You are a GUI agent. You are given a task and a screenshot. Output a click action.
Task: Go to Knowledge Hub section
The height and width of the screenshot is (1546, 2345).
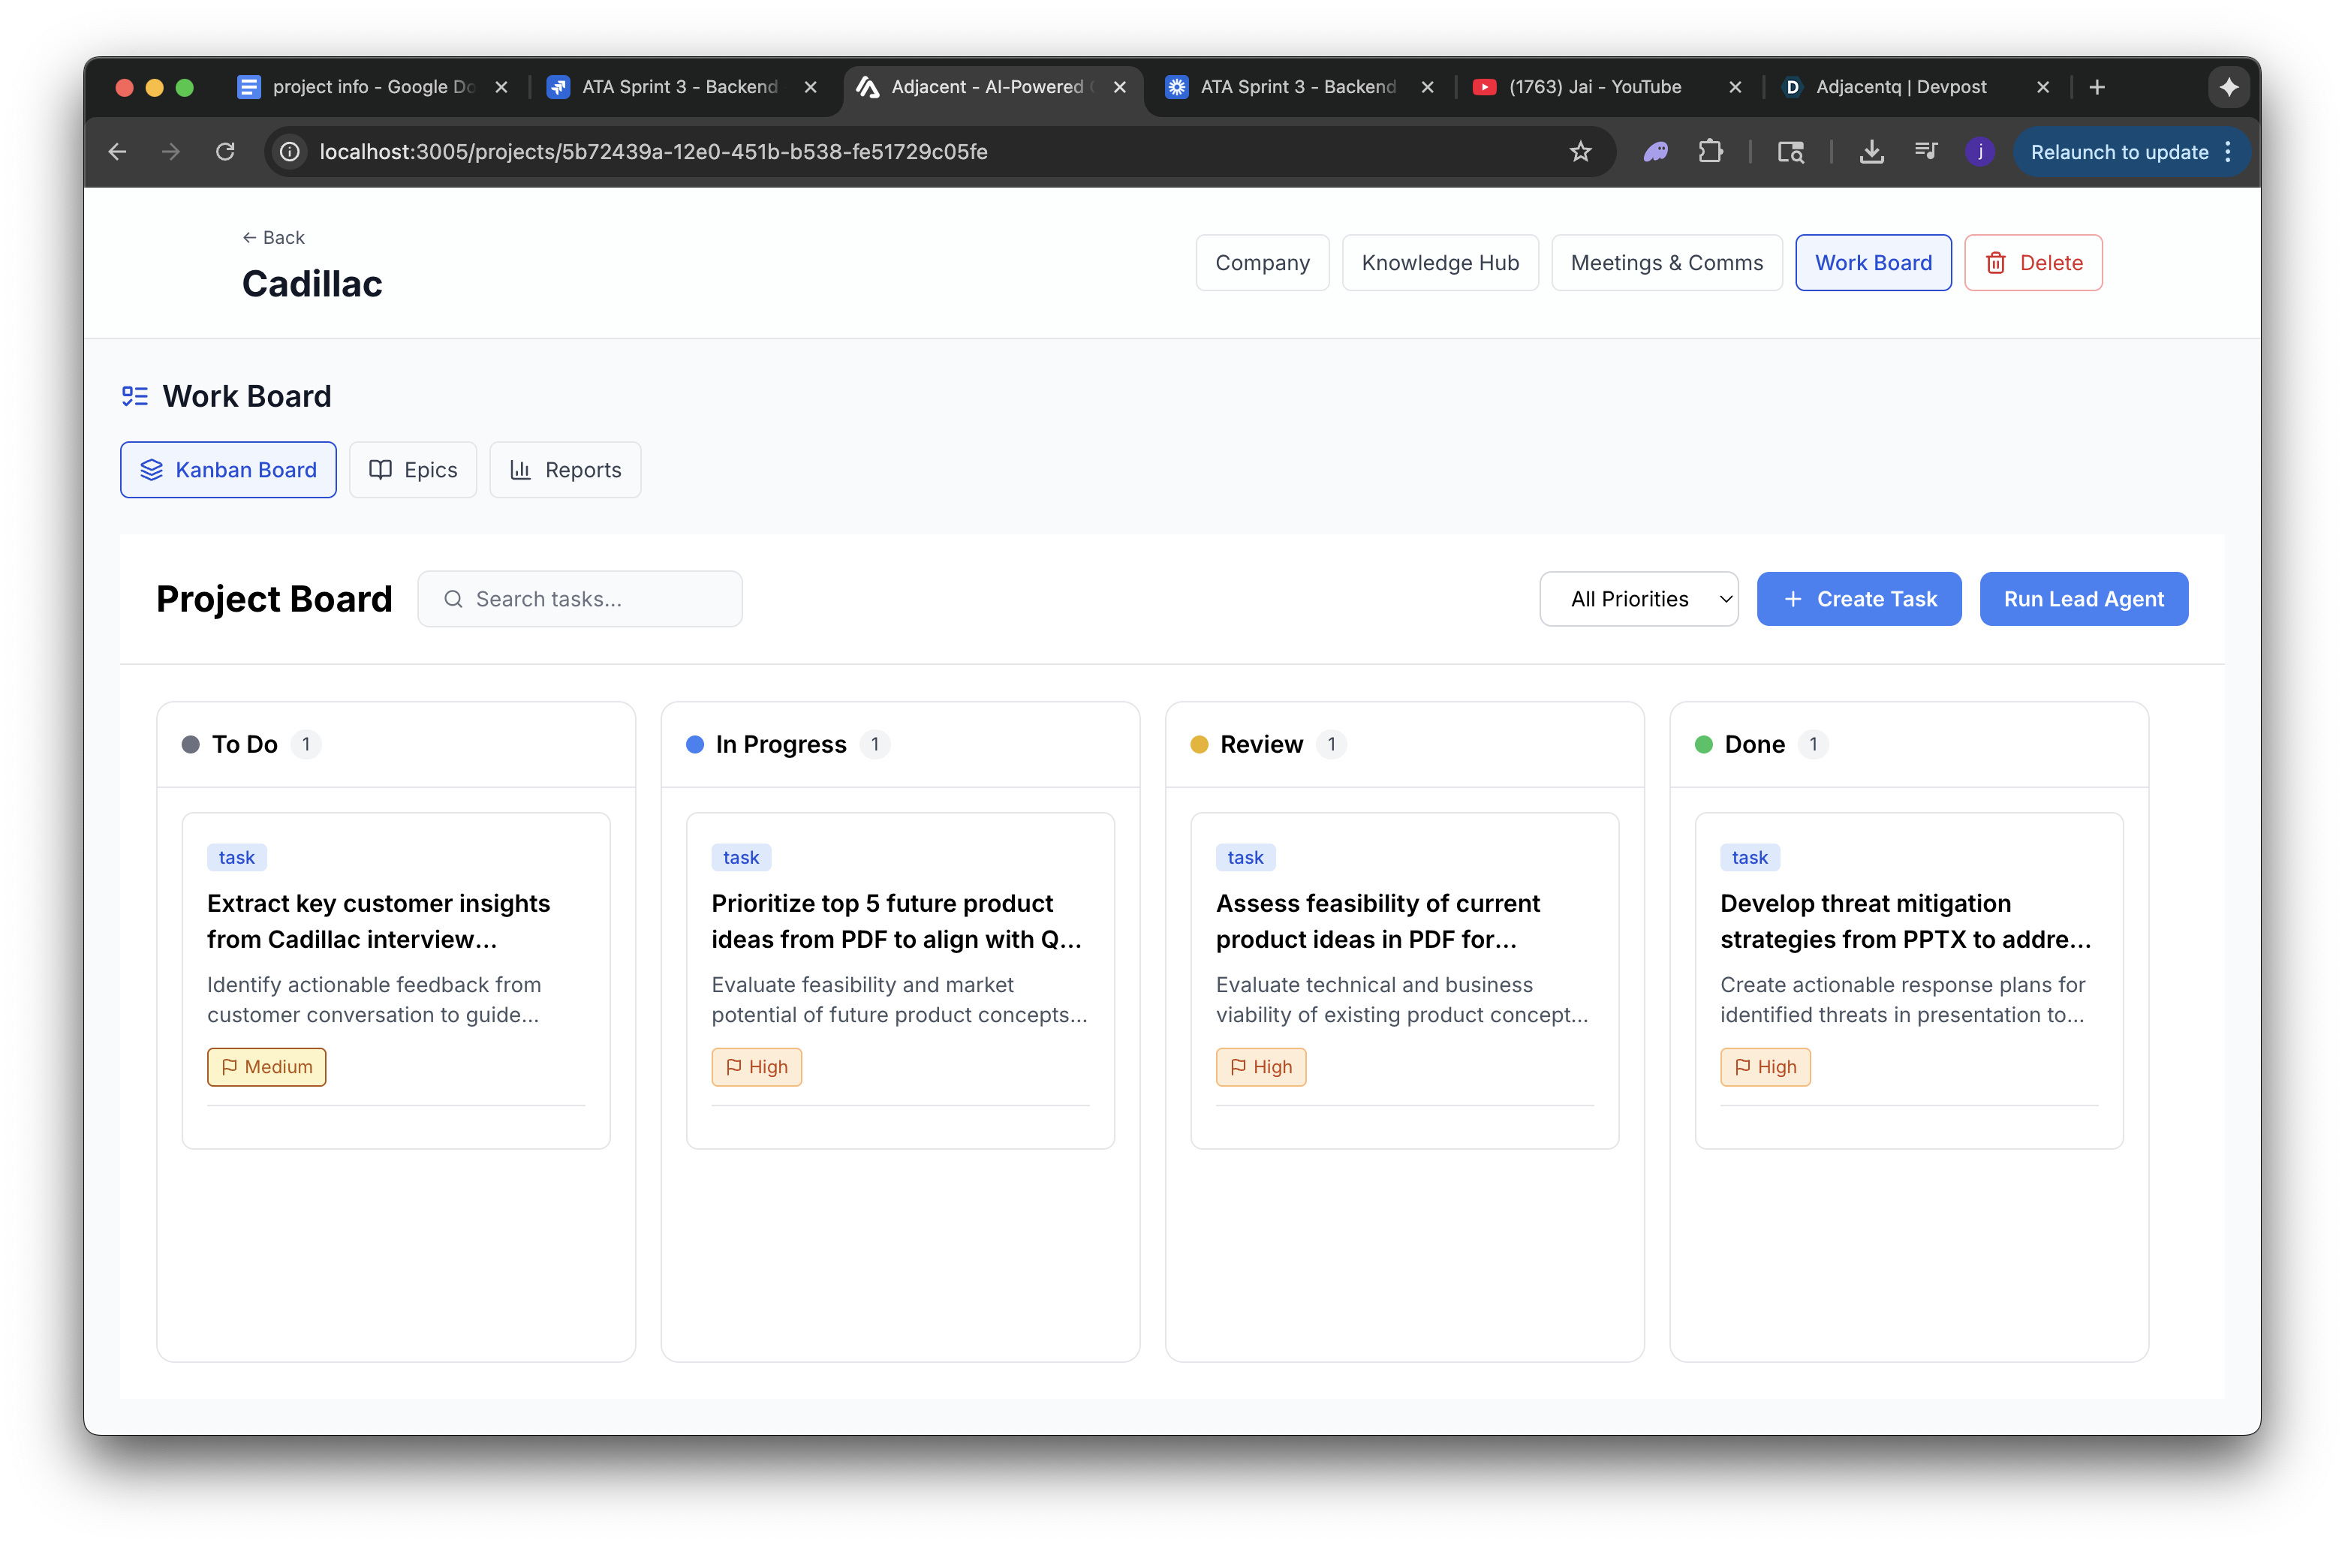point(1439,262)
